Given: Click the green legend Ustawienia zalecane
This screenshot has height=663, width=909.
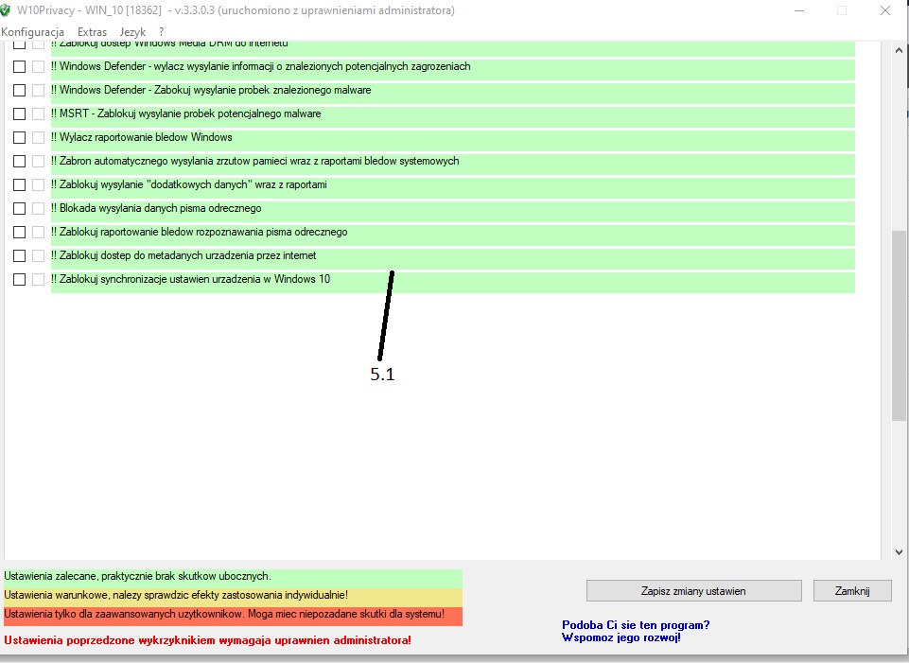Looking at the screenshot, I should click(233, 577).
